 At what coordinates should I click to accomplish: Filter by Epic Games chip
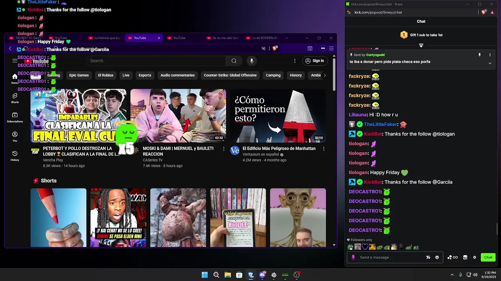click(79, 75)
